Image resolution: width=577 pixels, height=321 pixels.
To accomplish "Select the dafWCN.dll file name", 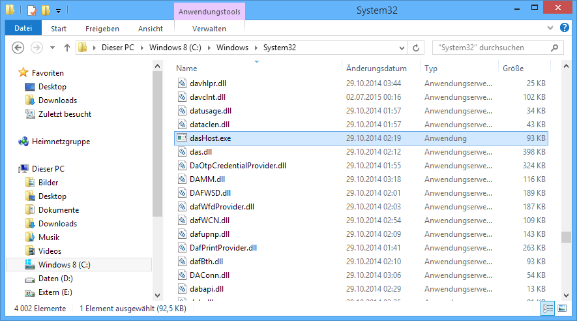I will point(209,221).
